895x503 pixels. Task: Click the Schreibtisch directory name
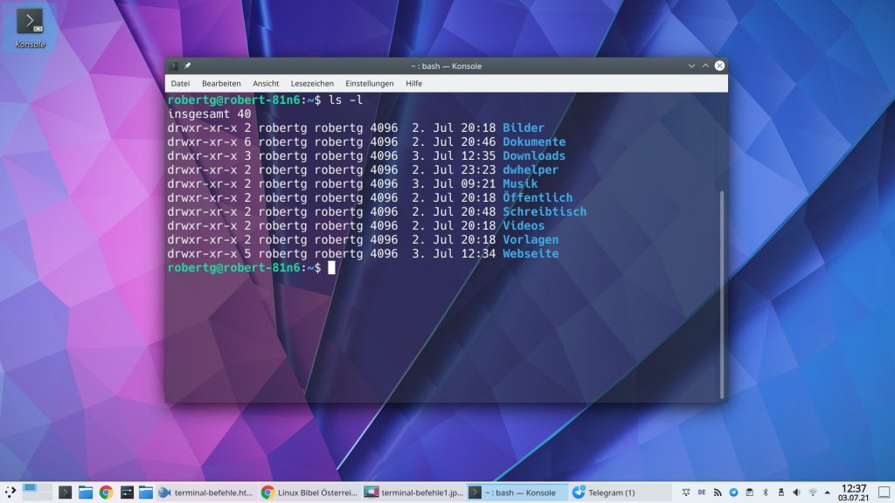[x=545, y=211]
